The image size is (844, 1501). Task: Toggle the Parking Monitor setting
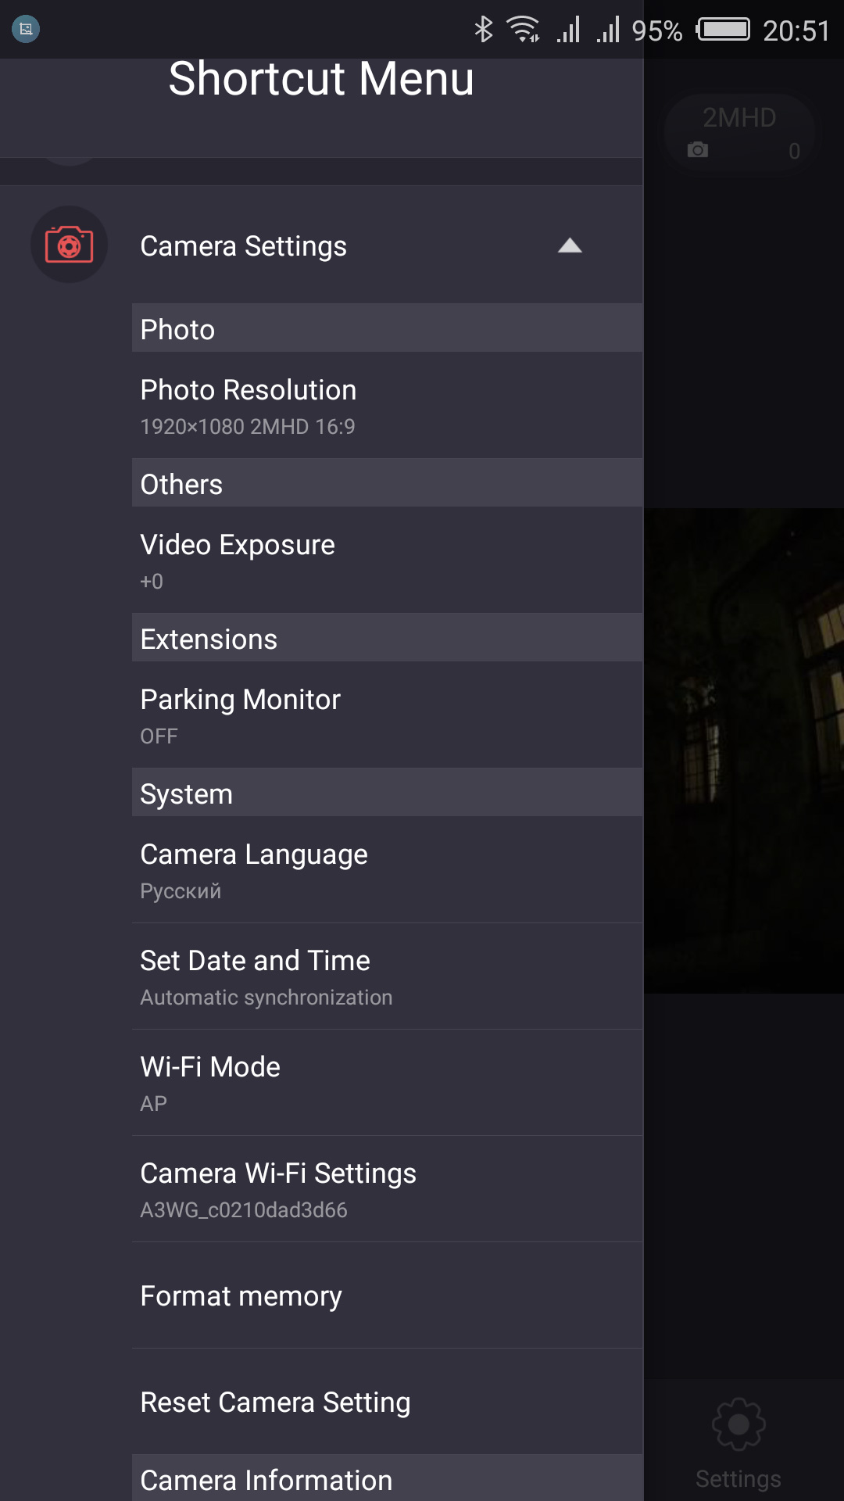387,715
